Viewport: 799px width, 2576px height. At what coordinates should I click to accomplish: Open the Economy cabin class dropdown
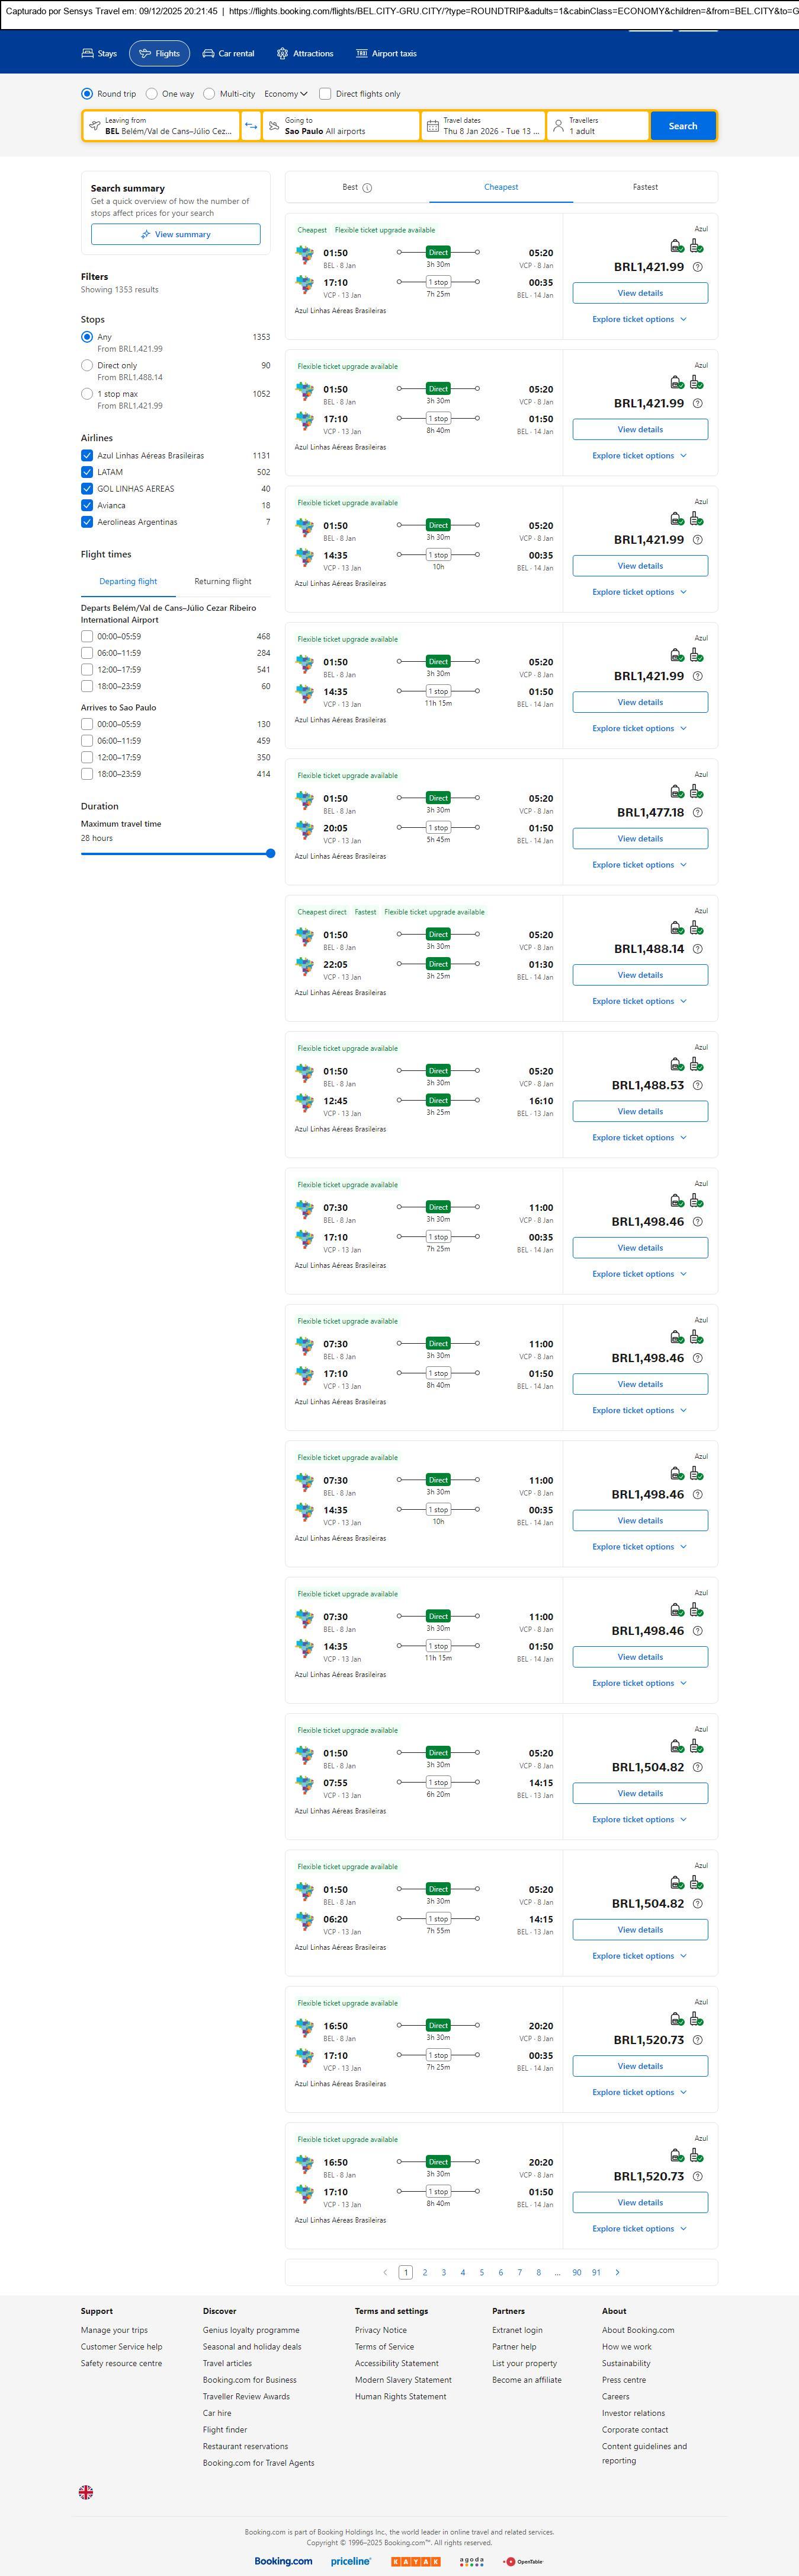285,94
